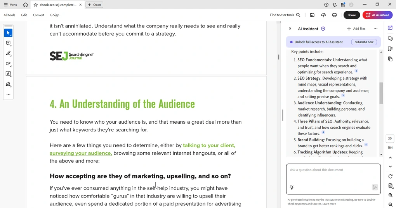Open the AI Assistant more options menu
396x208 pixels.
click(375, 29)
